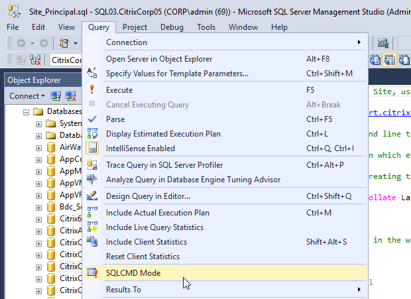411x299 pixels.
Task: Select the CitrixCor database combo box
Action: (x=66, y=60)
